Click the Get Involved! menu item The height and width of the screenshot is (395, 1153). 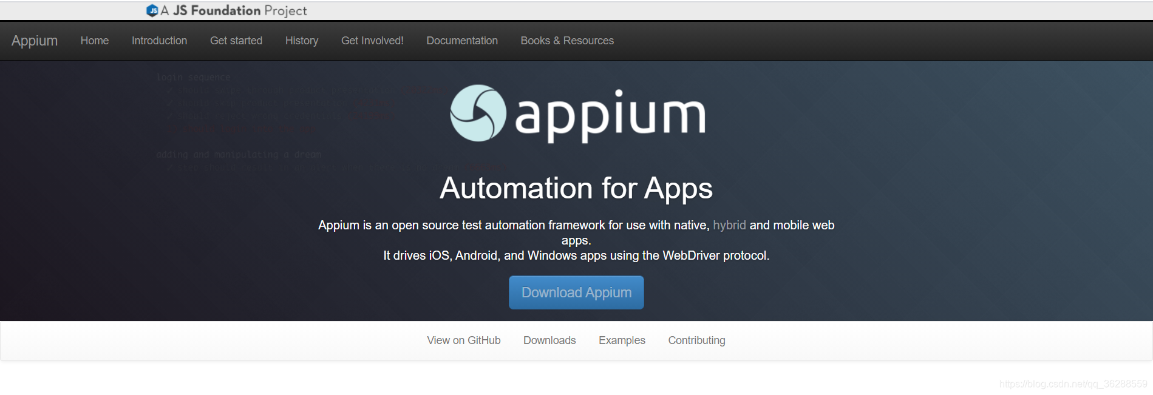372,41
